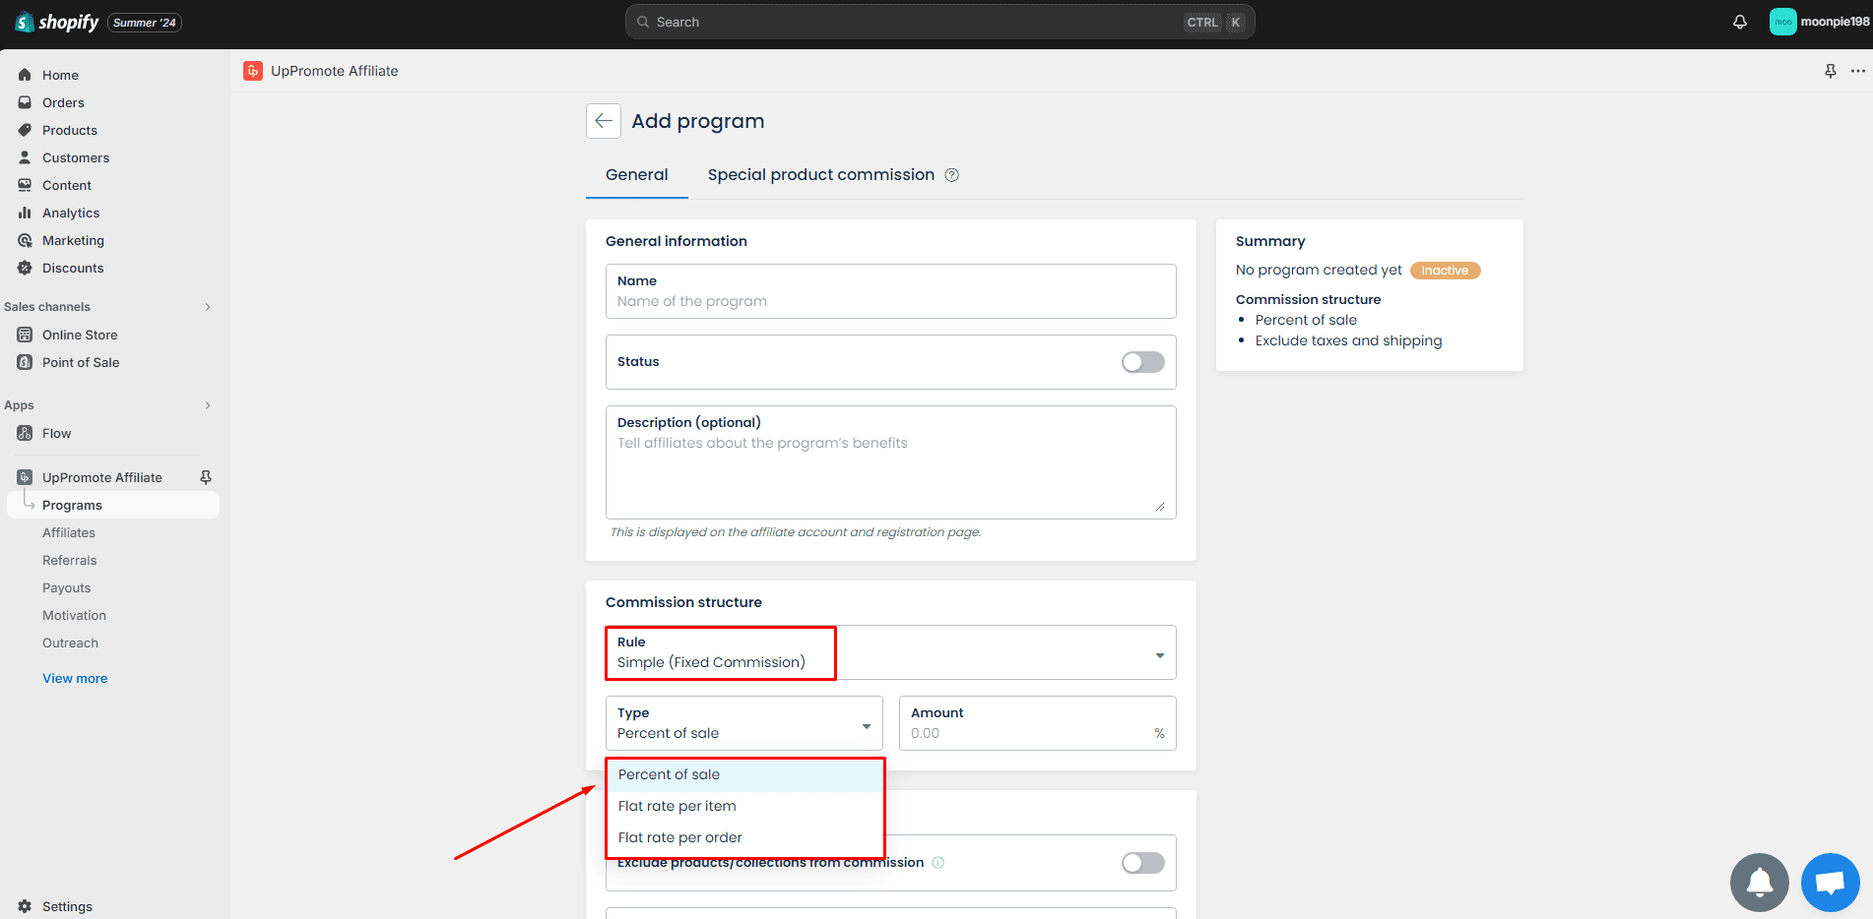This screenshot has width=1873, height=919.
Task: Open the moonpie198 account menu
Action: point(1820,22)
